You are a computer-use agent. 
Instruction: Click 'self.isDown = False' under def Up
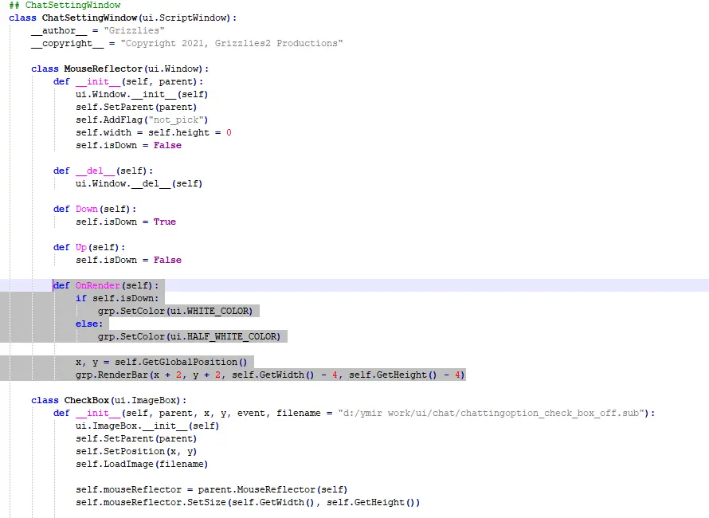coord(128,260)
